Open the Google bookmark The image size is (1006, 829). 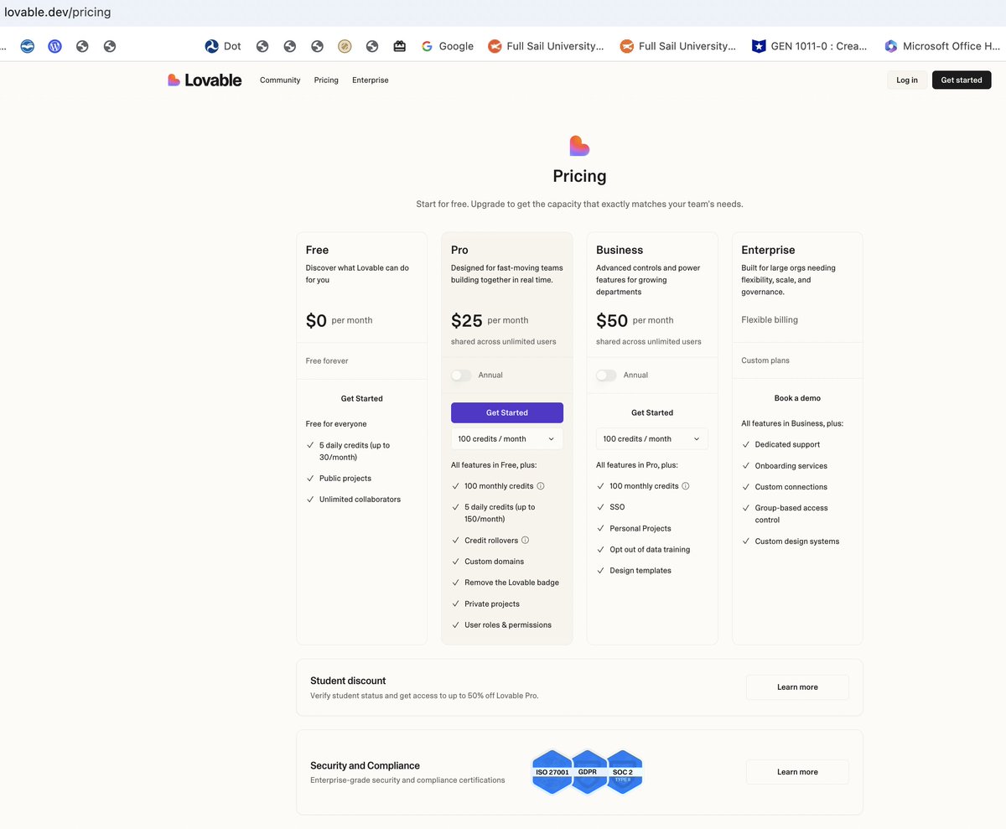[x=447, y=46]
